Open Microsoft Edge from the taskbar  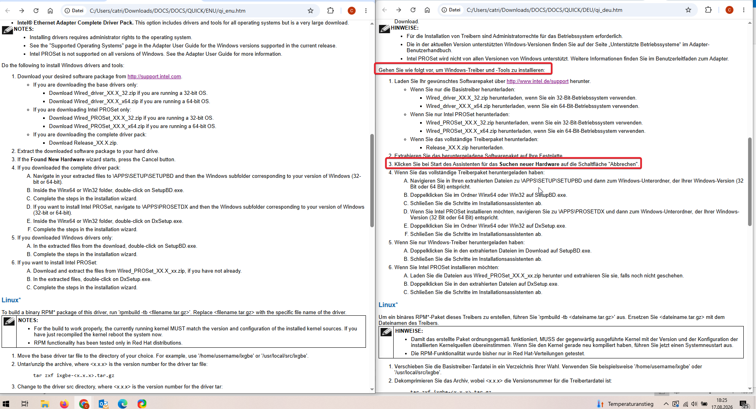(123, 403)
